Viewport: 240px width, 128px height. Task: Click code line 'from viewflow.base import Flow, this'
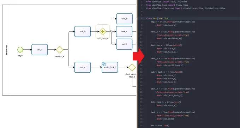167,5
